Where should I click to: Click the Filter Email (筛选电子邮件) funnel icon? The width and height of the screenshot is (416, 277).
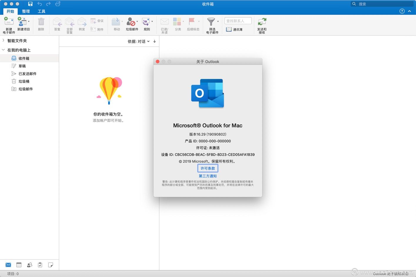click(x=211, y=21)
